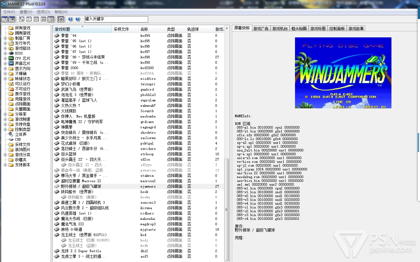Click the BIOS chip icon in tree

[11, 53]
